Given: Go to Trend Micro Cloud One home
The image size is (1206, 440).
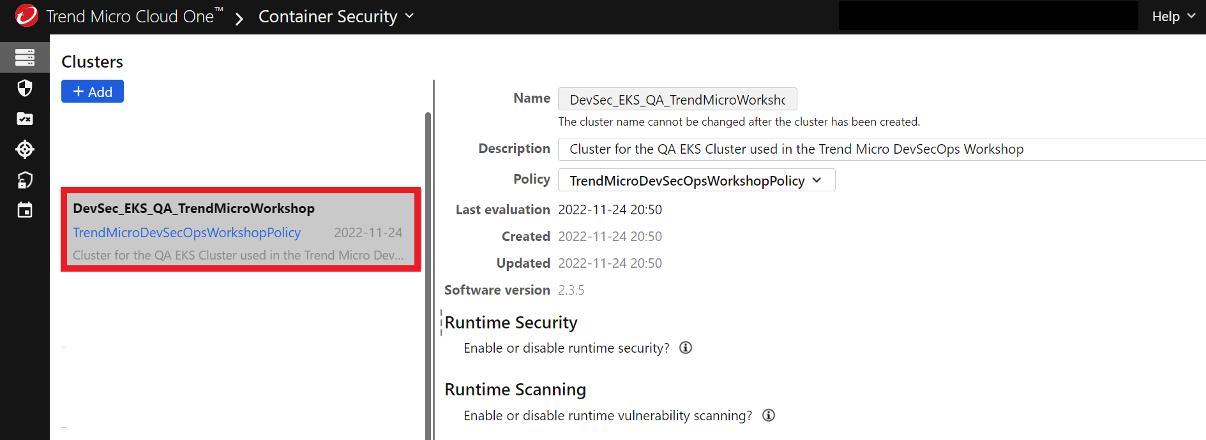Looking at the screenshot, I should (135, 16).
